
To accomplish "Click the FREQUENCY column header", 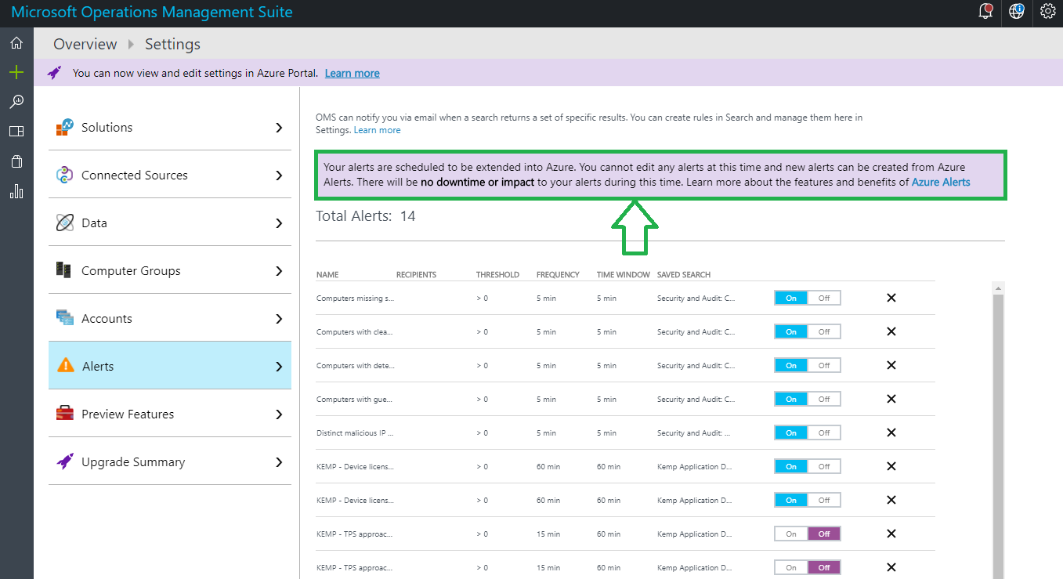I will point(558,275).
